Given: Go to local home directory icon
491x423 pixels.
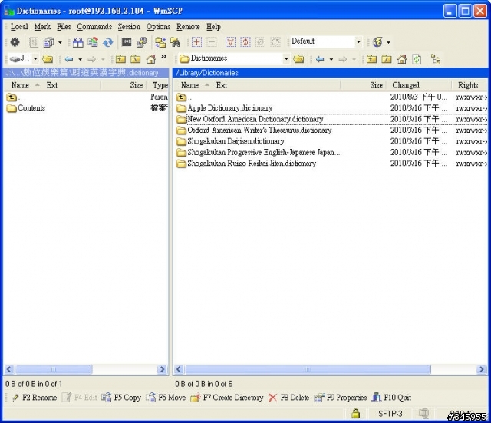Looking at the screenshot, I should click(x=151, y=59).
